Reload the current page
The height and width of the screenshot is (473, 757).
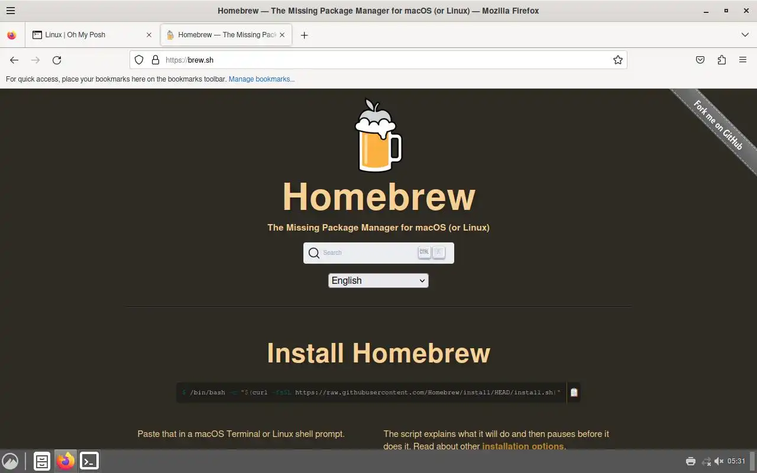57,60
